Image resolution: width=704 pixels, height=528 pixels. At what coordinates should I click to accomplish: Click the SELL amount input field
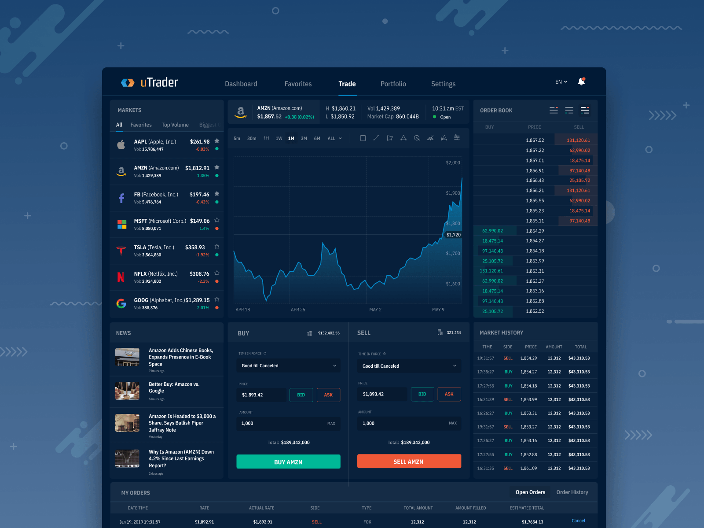[409, 423]
